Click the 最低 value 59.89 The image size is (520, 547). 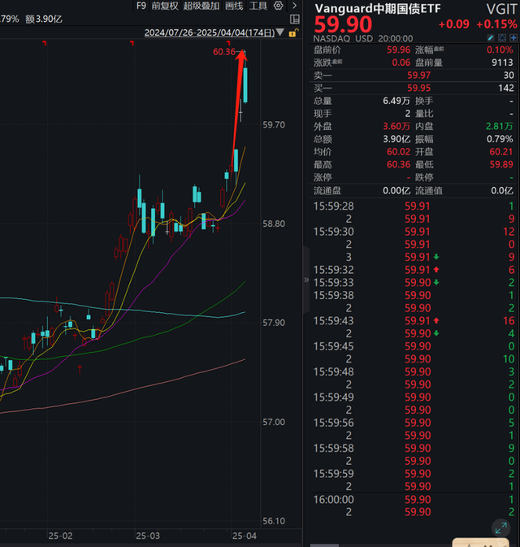(x=501, y=164)
